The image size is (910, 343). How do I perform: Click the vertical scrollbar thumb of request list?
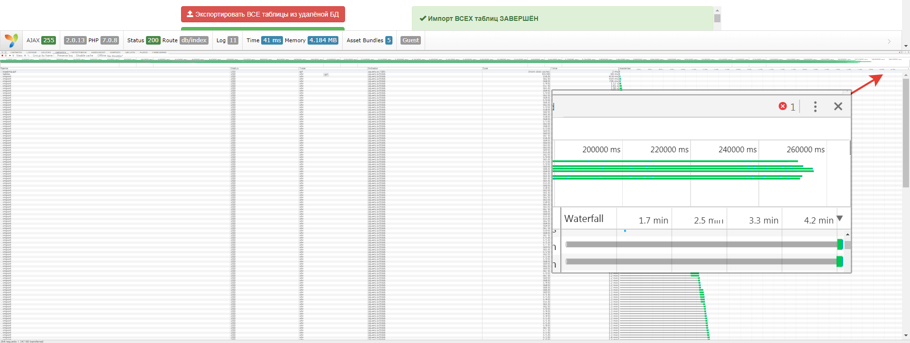click(x=906, y=133)
